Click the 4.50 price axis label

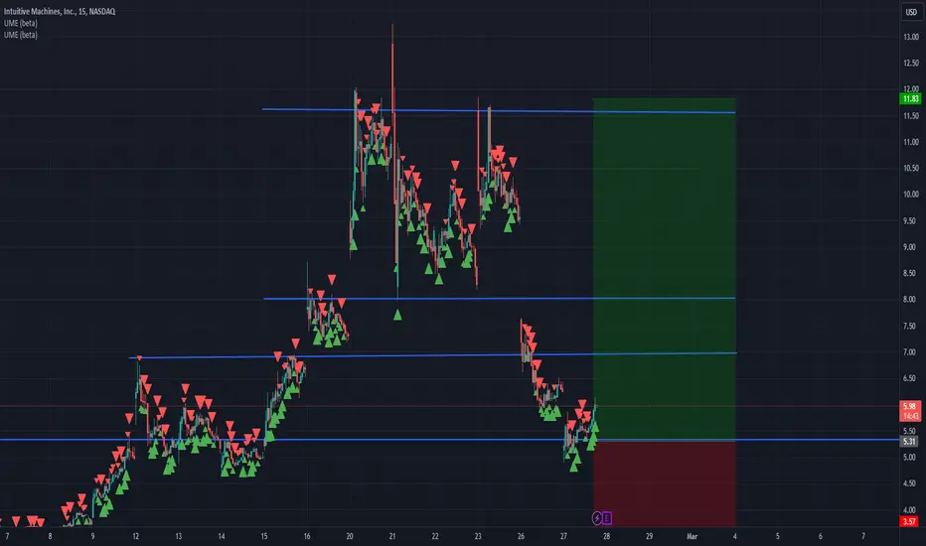(911, 483)
